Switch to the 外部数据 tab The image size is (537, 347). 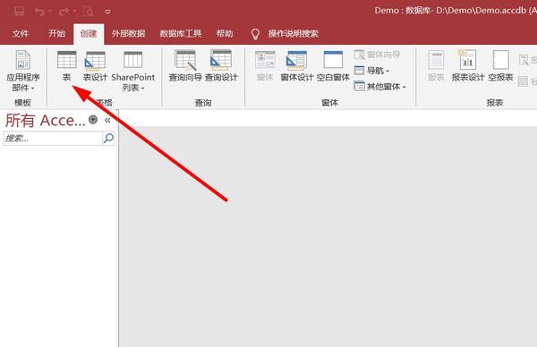click(128, 33)
